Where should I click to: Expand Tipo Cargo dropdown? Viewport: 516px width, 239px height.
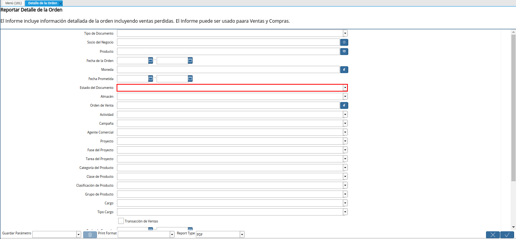(345, 212)
